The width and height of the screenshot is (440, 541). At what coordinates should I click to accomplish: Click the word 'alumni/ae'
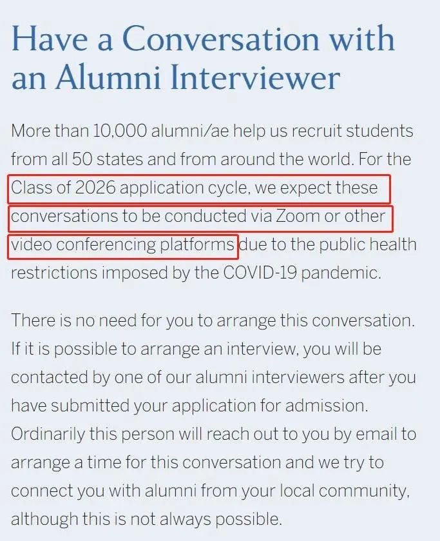pyautogui.click(x=189, y=131)
